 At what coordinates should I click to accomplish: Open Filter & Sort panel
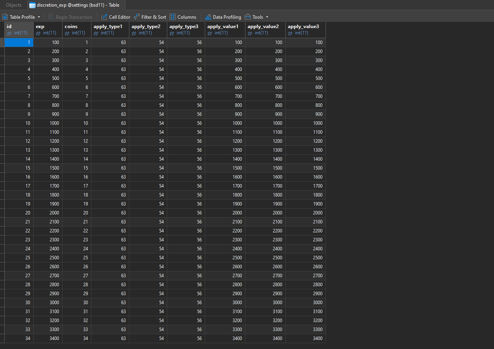pos(150,17)
